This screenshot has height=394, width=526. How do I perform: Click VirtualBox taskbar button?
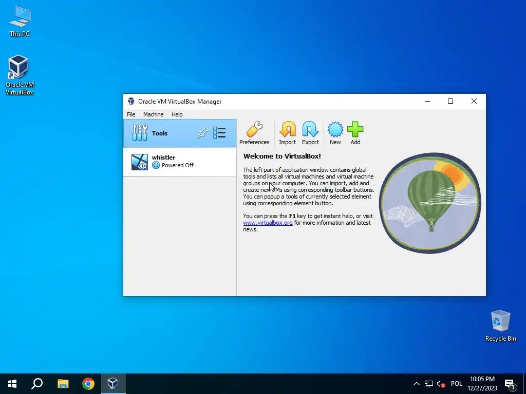click(x=113, y=384)
